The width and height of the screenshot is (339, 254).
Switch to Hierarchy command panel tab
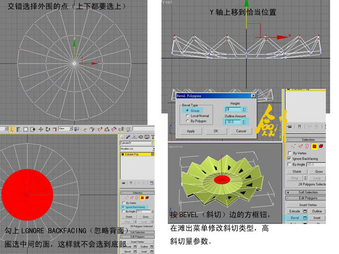pos(134,137)
